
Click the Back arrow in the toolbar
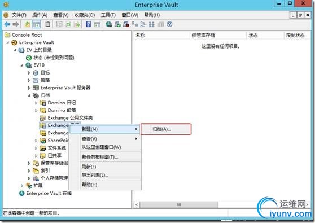pos(7,24)
